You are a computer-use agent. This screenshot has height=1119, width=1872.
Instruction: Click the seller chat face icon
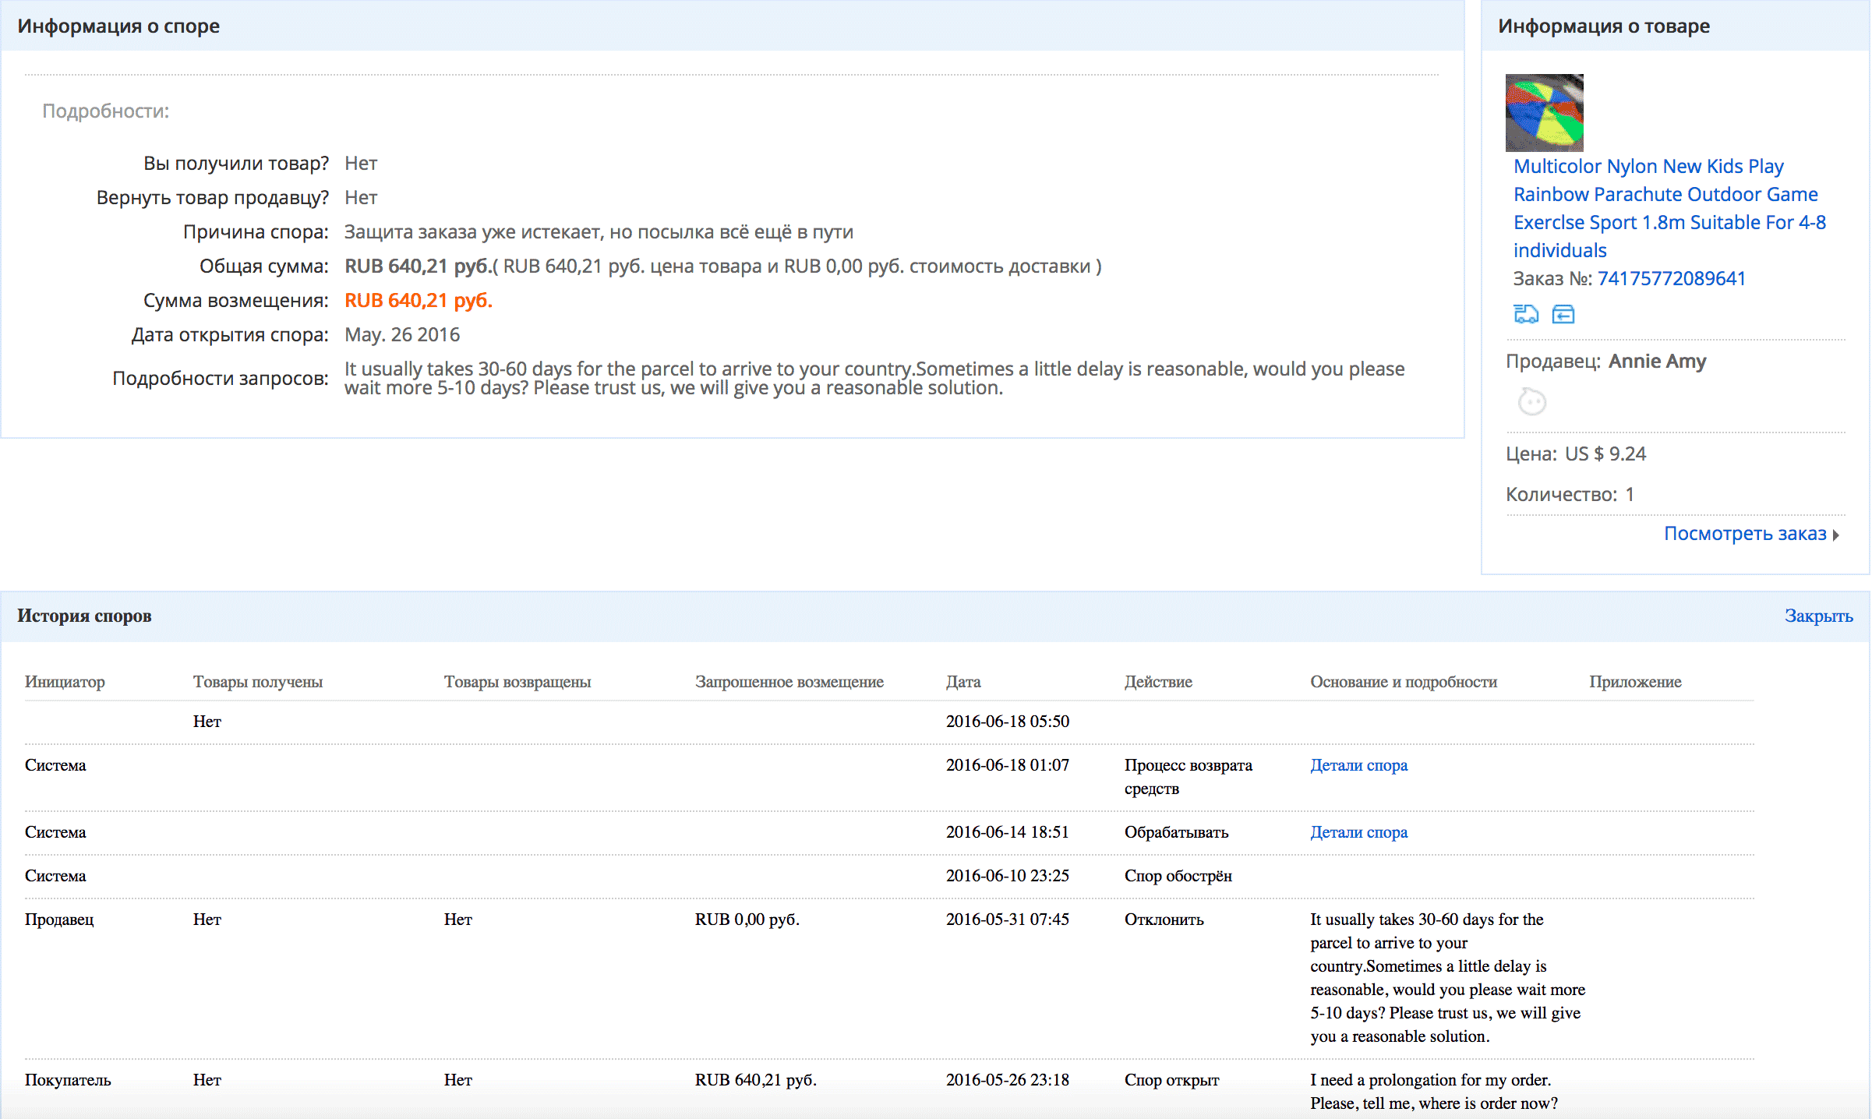1532,402
